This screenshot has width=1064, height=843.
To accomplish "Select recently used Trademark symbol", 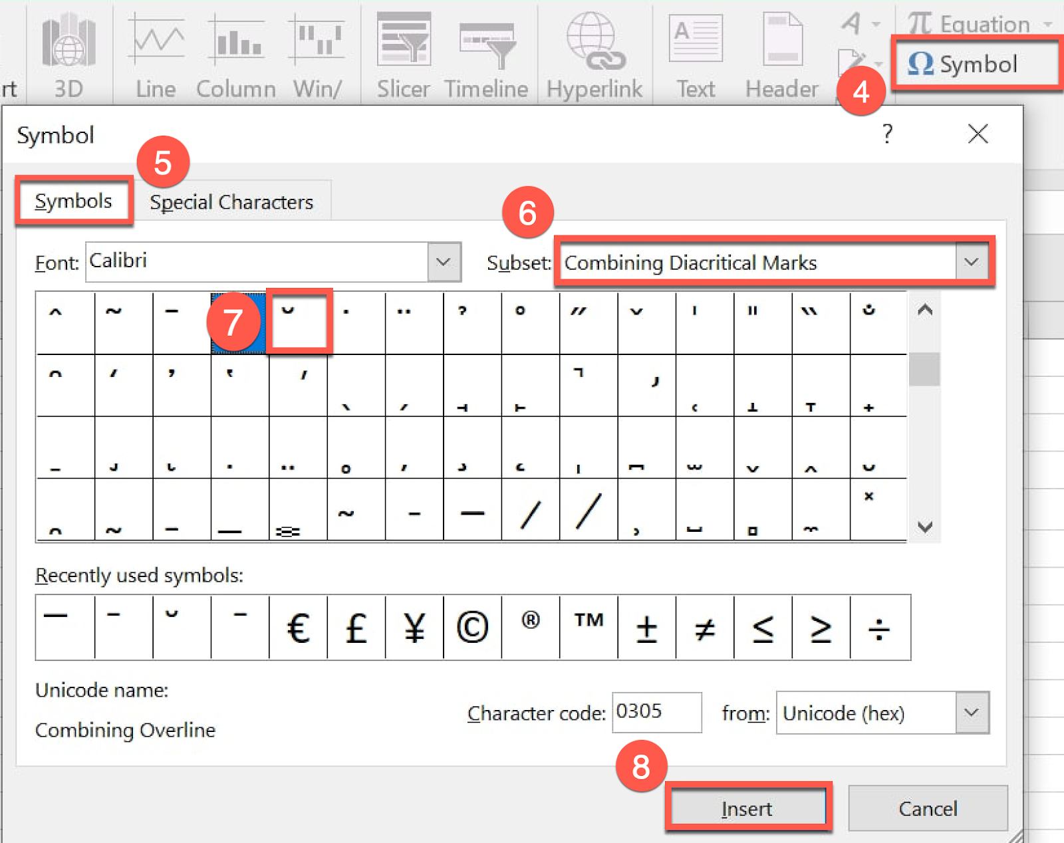I will [589, 628].
